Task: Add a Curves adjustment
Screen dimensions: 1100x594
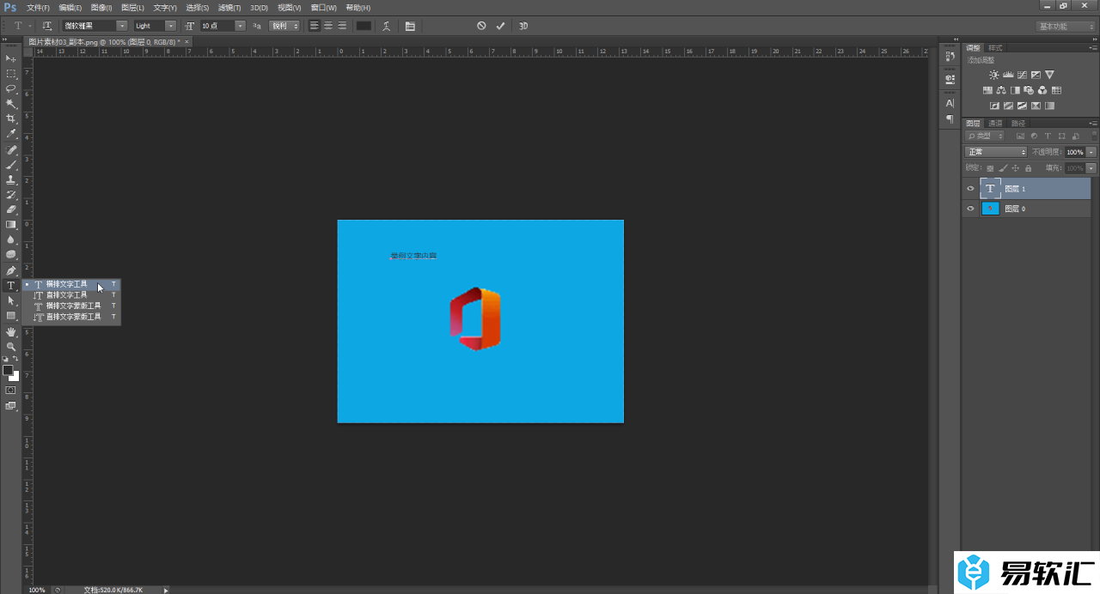Action: click(1022, 76)
